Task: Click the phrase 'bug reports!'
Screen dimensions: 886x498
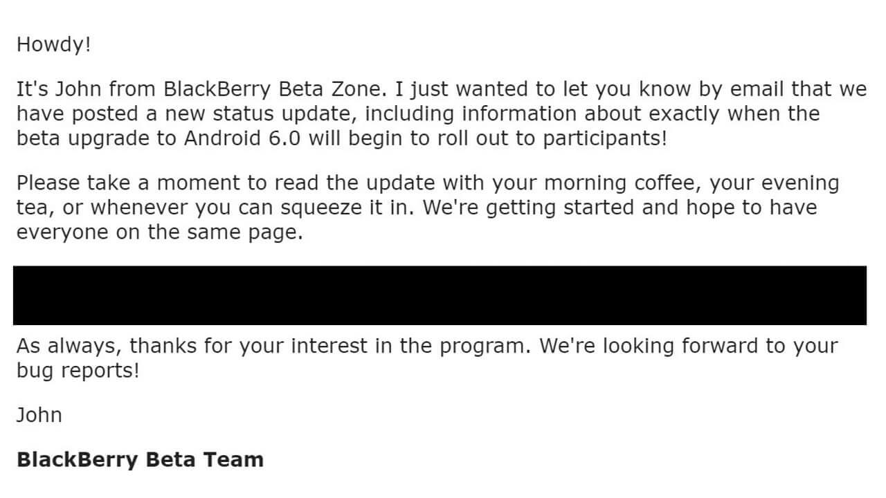Action: tap(78, 370)
